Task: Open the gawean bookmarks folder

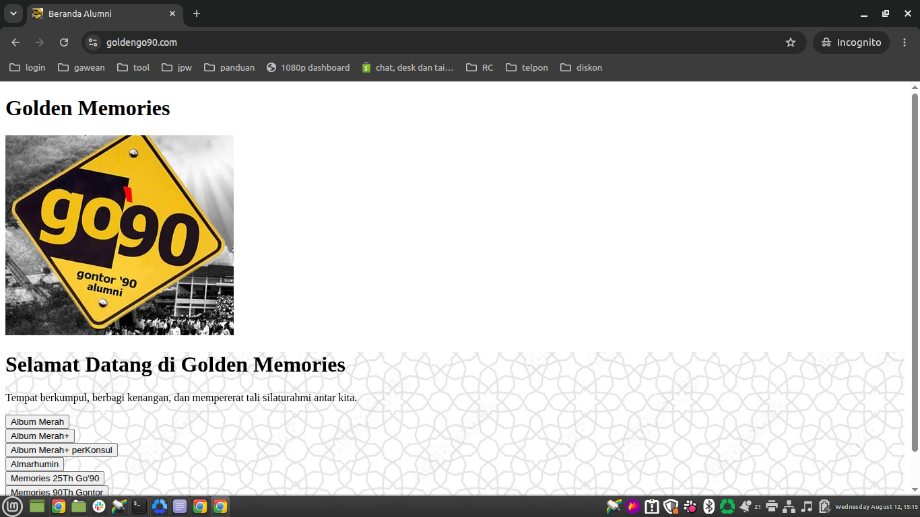Action: [x=81, y=67]
